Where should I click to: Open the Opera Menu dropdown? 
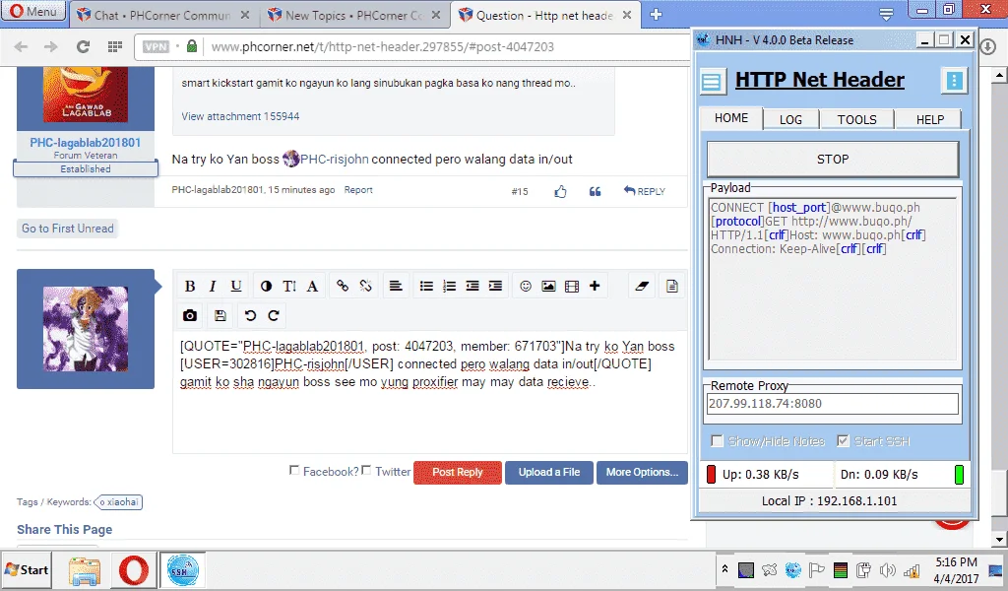[33, 11]
